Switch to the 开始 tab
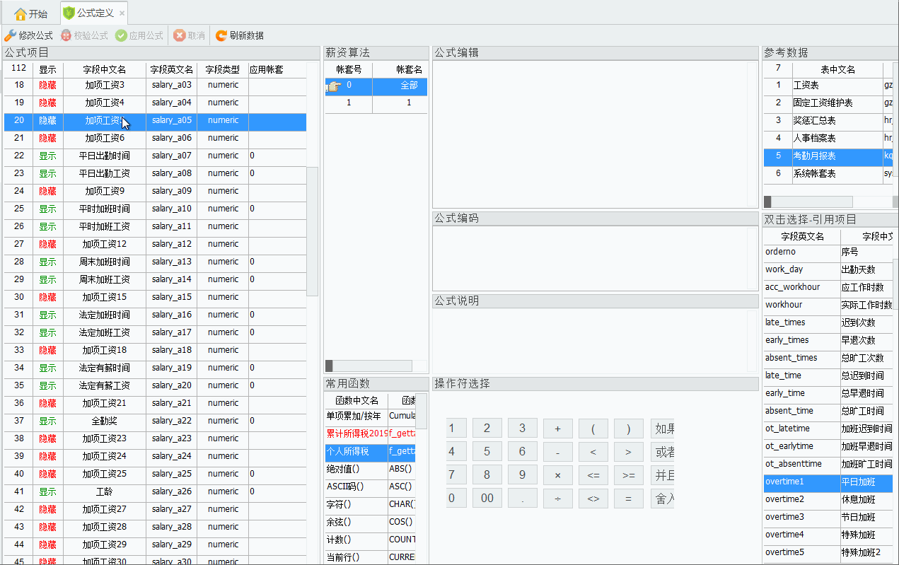This screenshot has height=565, width=899. tap(31, 13)
